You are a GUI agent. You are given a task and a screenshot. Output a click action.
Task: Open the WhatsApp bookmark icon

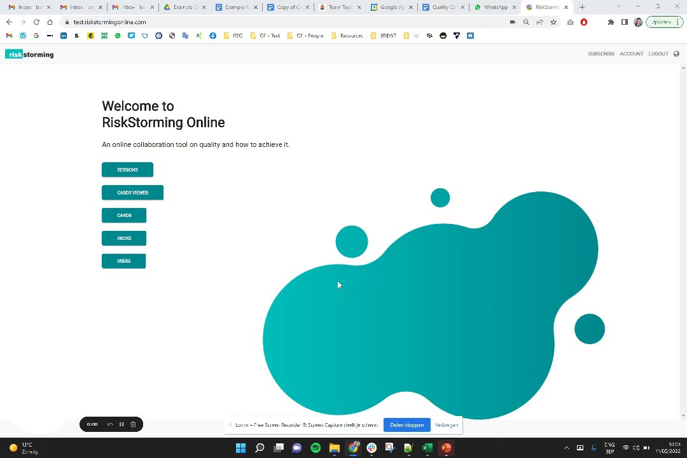[118, 36]
